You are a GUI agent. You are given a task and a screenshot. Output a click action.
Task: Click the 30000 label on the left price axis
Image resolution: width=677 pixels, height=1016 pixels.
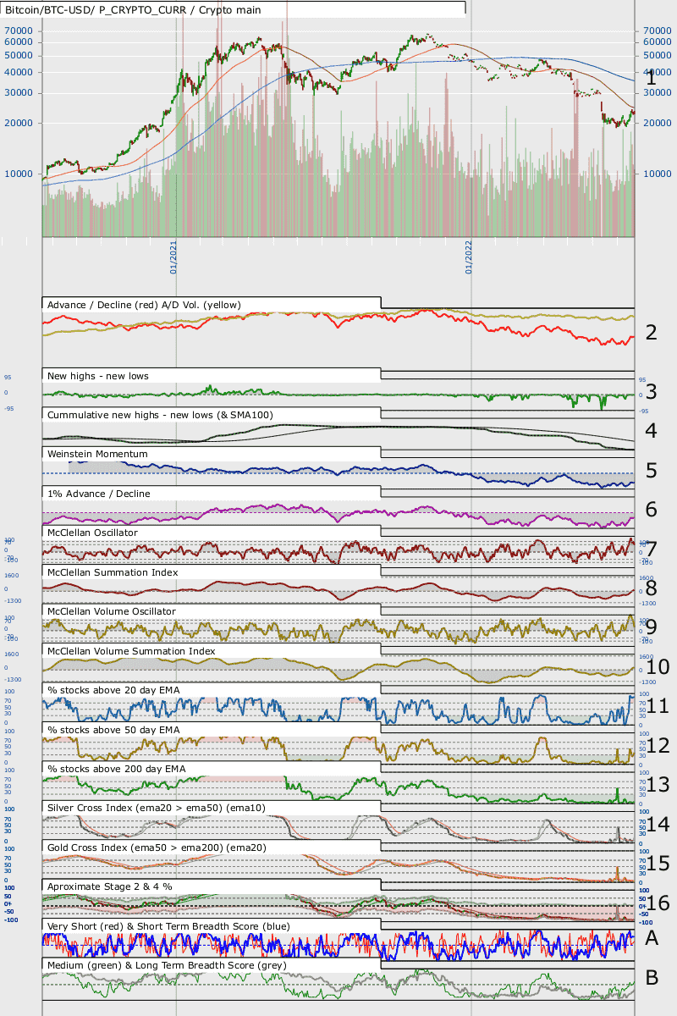pyautogui.click(x=18, y=93)
